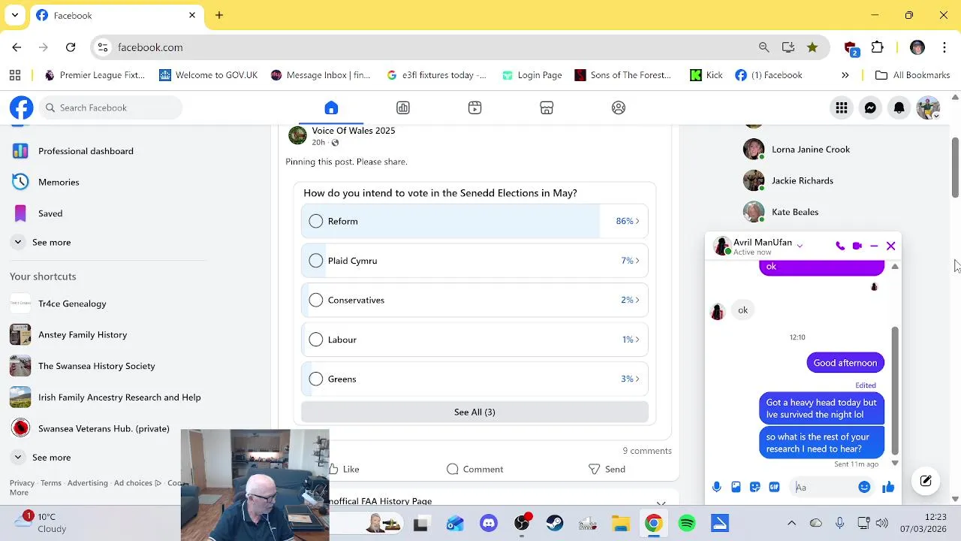
Task: Show more bookmarks with the double chevron
Action: [845, 75]
